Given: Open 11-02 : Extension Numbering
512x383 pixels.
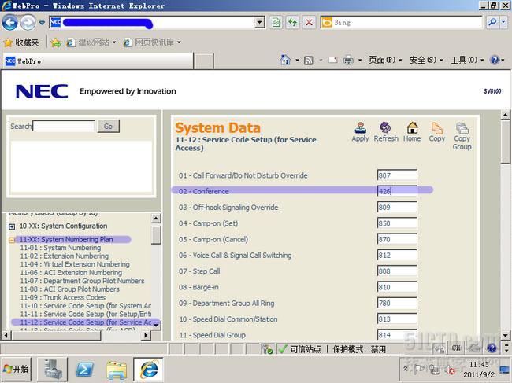Looking at the screenshot, I should pos(65,256).
